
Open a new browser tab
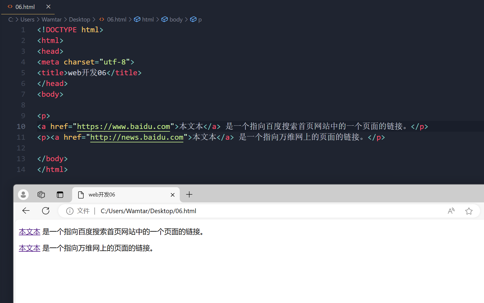(189, 195)
